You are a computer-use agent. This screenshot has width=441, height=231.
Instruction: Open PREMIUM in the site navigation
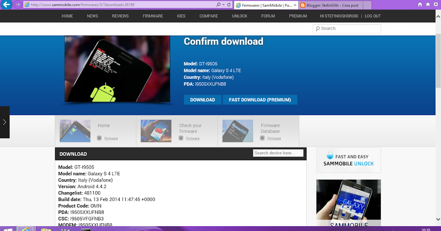point(298,16)
